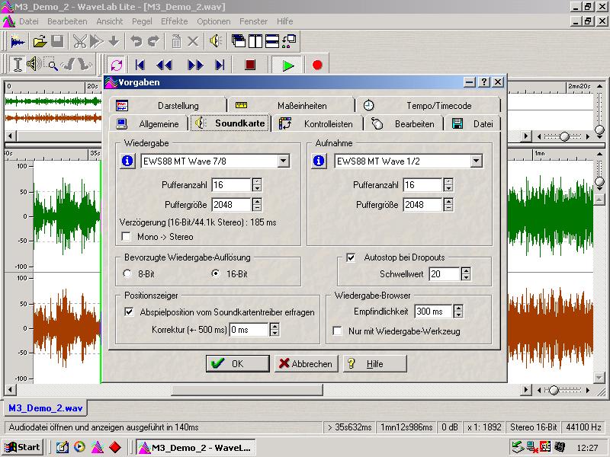The width and height of the screenshot is (610, 457).
Task: Select the speaker playback tool
Action: pyautogui.click(x=34, y=64)
